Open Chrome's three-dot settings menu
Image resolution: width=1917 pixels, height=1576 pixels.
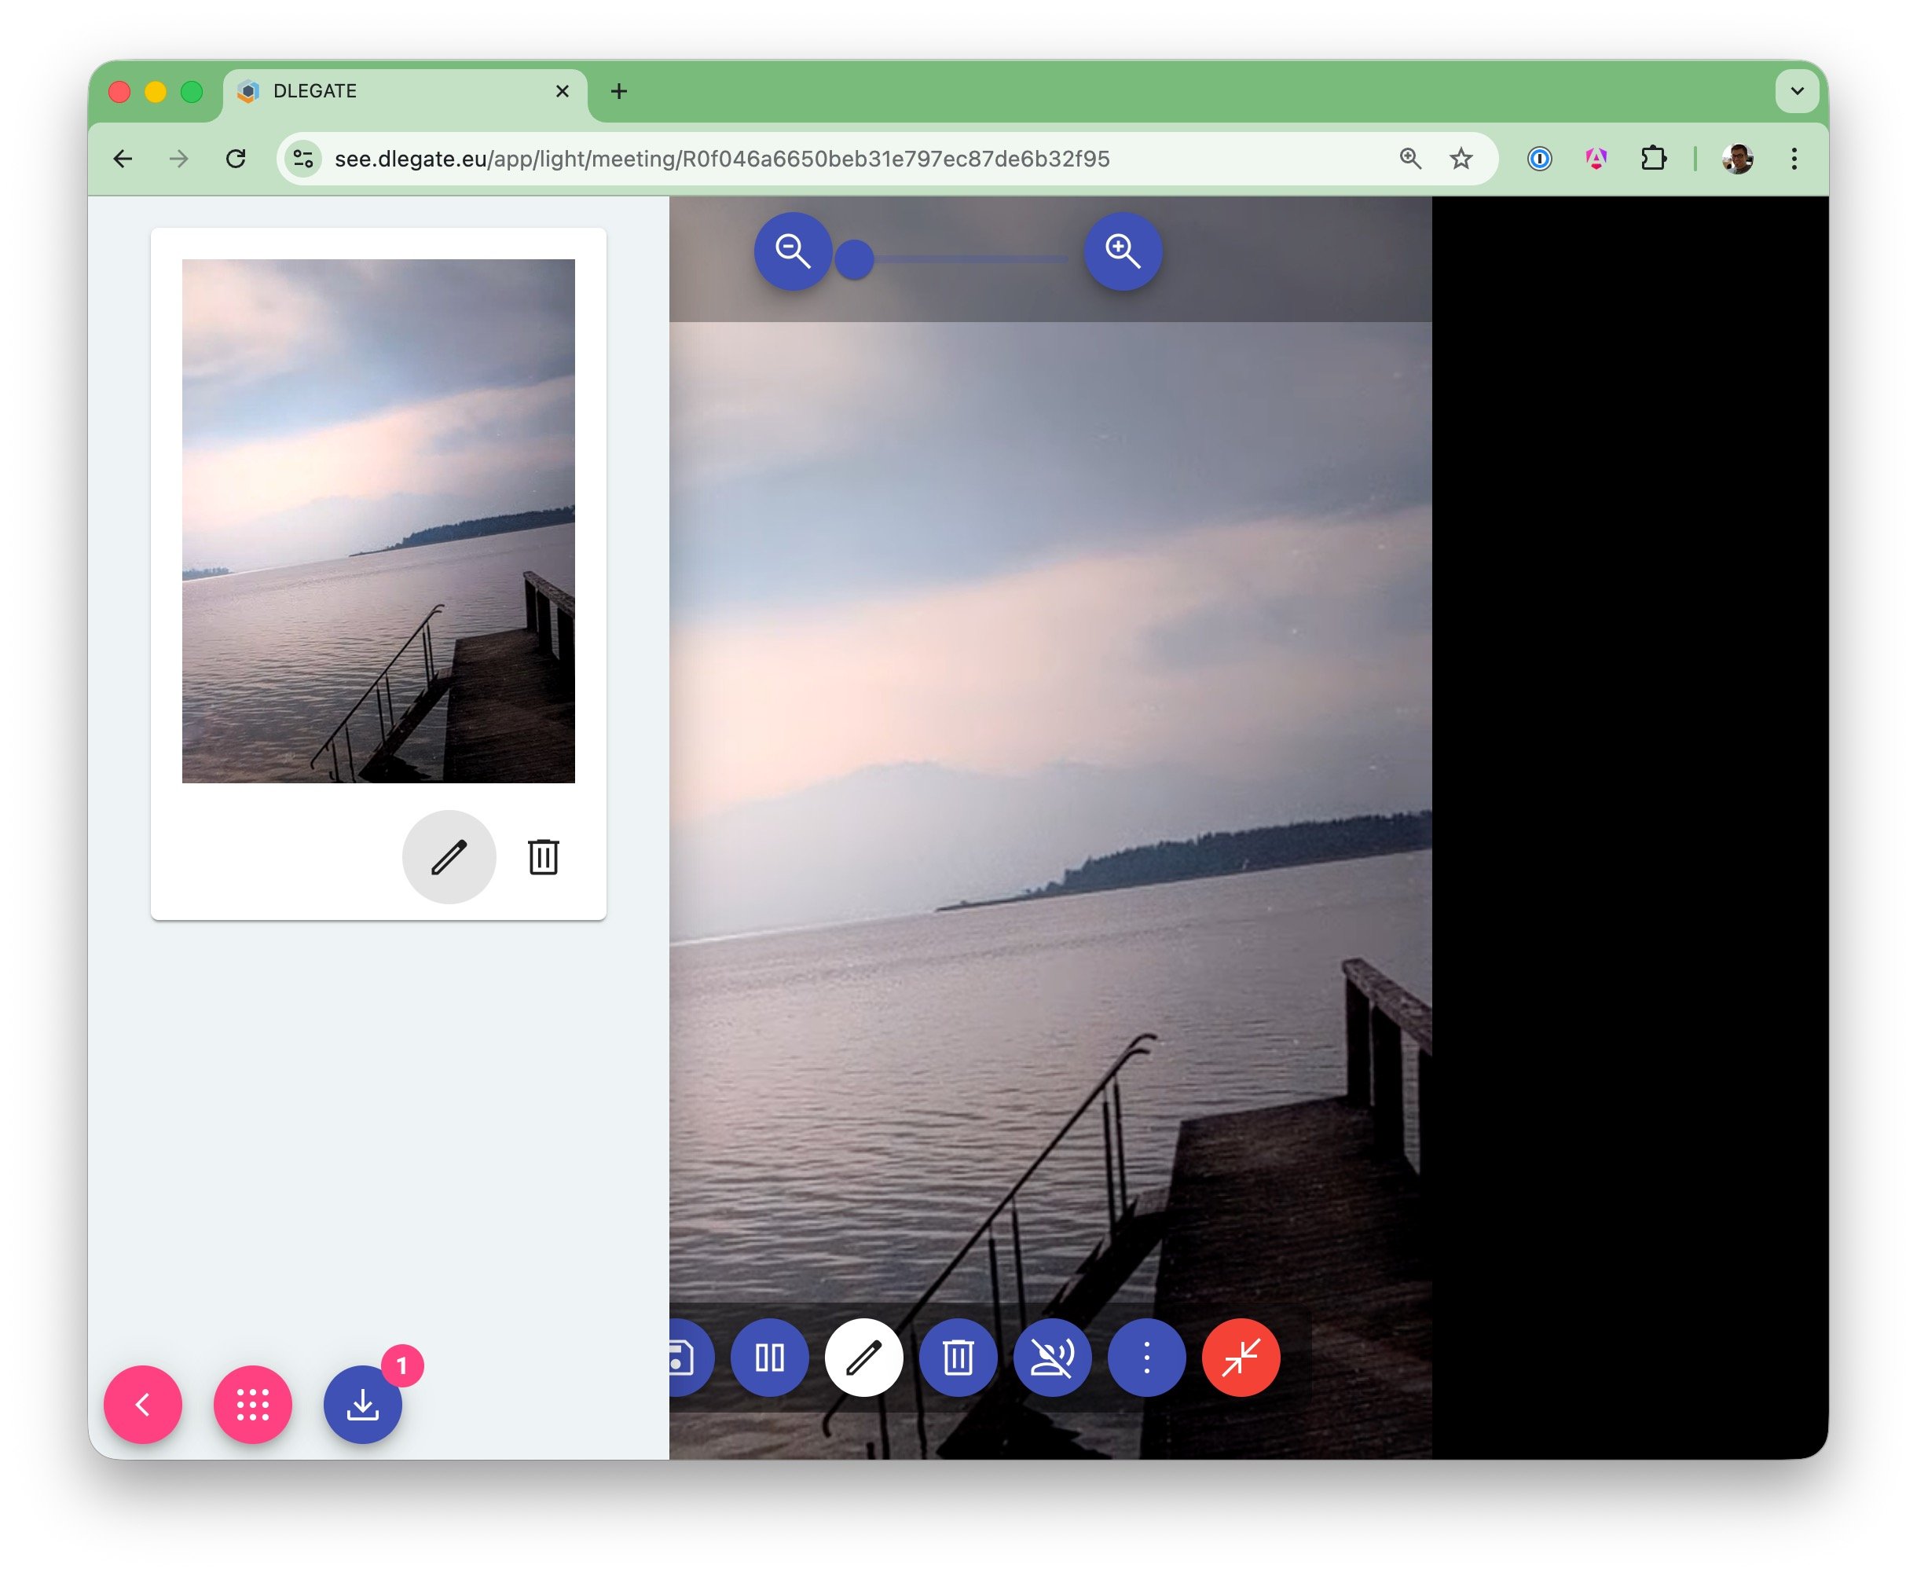[x=1794, y=158]
